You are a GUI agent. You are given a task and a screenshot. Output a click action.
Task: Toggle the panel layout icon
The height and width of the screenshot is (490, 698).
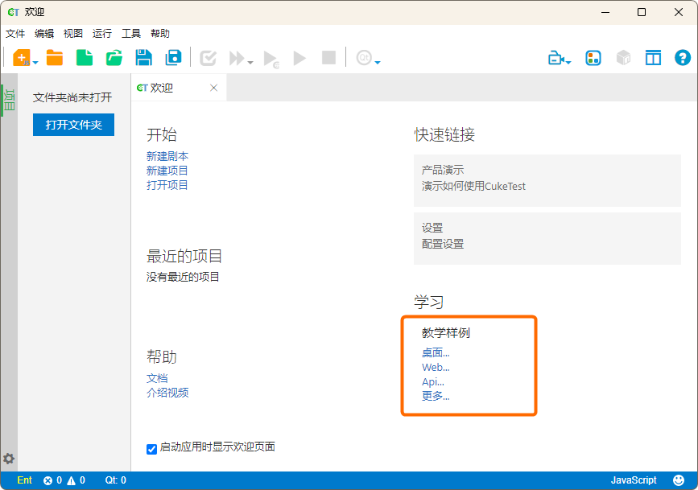pos(653,58)
